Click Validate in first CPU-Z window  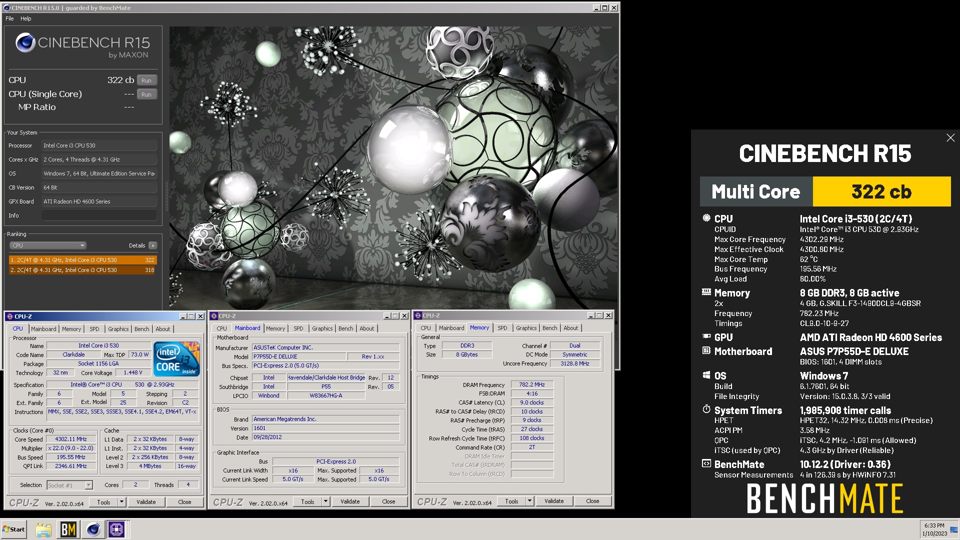tap(146, 502)
